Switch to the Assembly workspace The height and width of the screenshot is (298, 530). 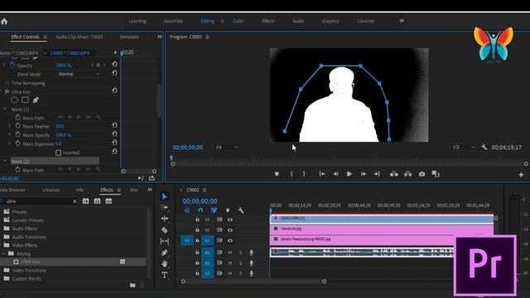pos(173,22)
